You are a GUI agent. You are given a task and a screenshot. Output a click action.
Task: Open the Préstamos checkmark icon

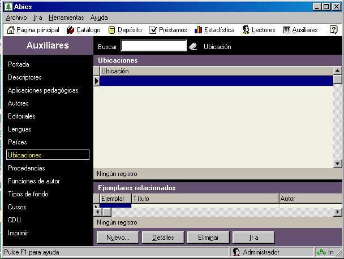(153, 30)
